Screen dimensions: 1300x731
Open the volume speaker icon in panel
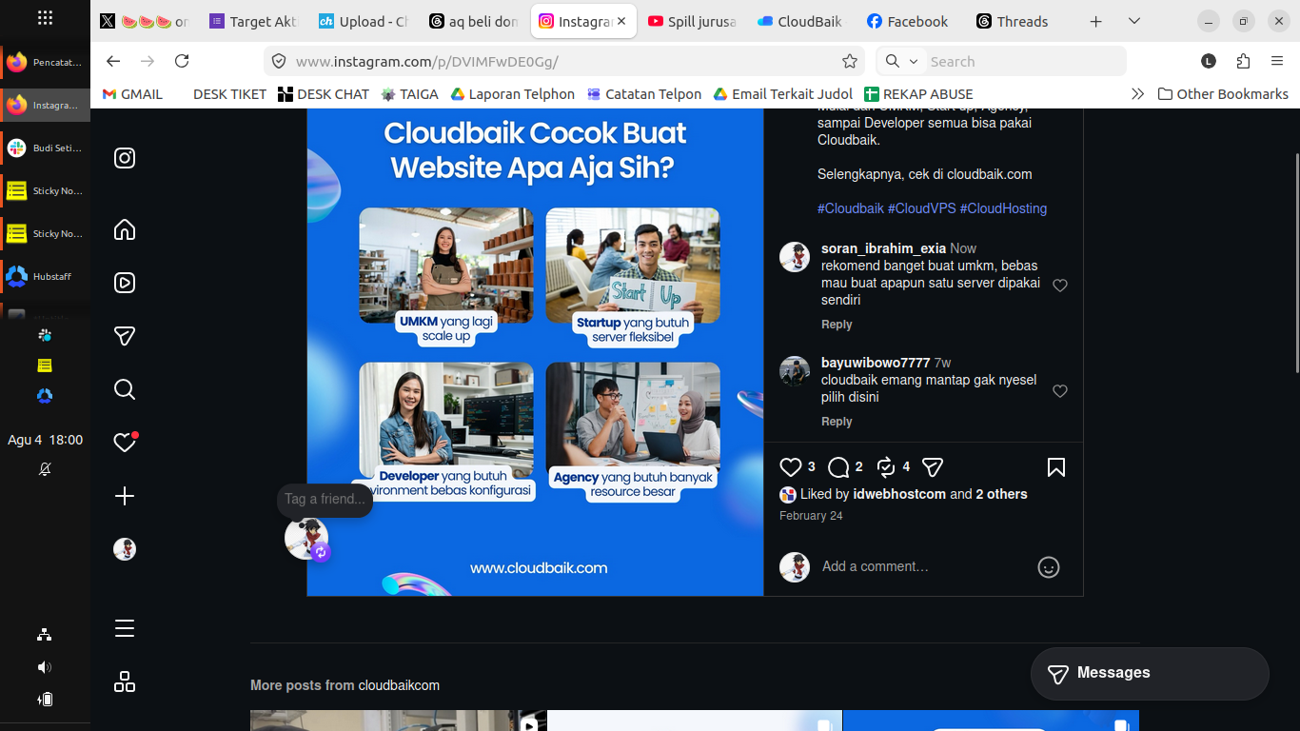[x=45, y=667]
